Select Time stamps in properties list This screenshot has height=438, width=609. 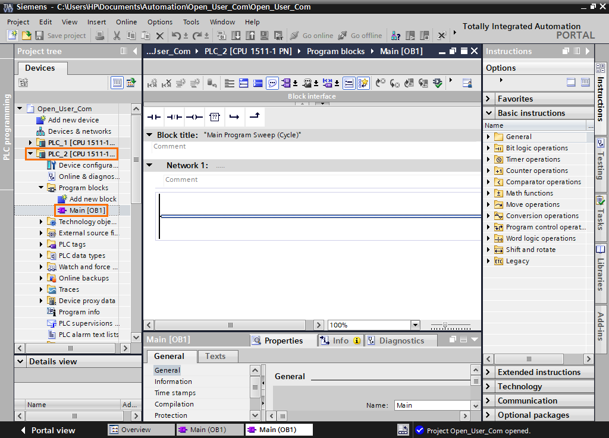[175, 393]
